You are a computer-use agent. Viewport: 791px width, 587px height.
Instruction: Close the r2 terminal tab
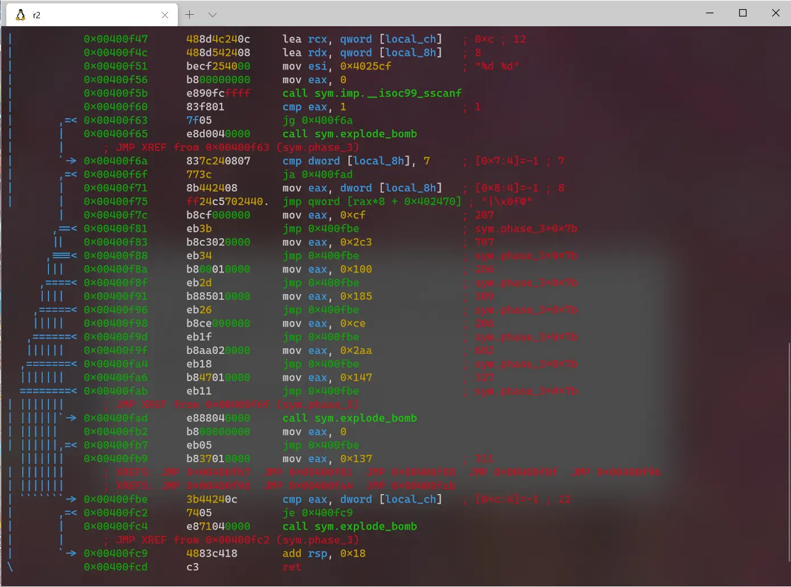(x=165, y=15)
